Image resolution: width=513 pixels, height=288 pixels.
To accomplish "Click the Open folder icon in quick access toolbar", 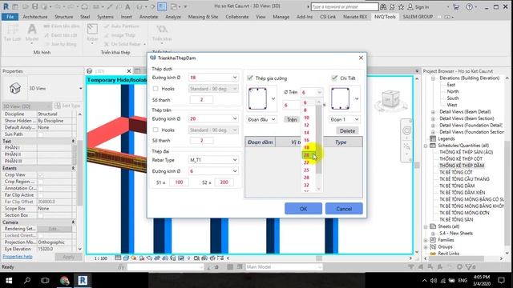I will tap(26, 6).
